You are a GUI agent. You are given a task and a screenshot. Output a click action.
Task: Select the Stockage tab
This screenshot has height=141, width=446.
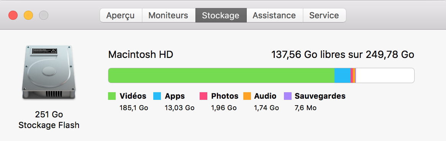pos(221,15)
